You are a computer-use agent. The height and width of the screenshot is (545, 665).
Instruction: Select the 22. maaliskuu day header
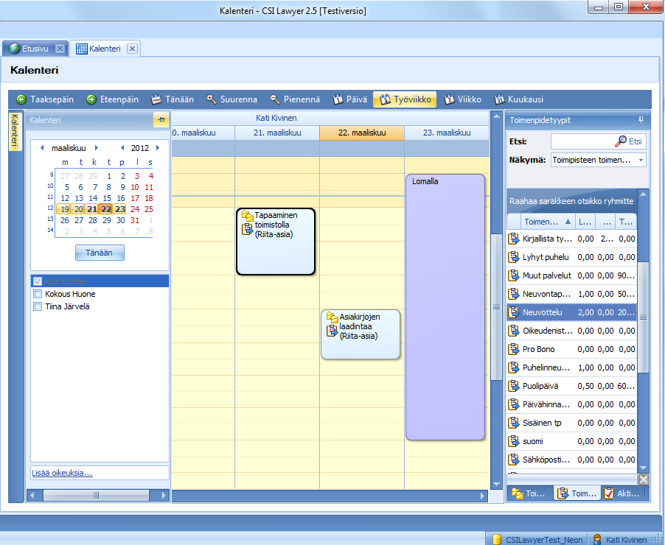point(362,133)
